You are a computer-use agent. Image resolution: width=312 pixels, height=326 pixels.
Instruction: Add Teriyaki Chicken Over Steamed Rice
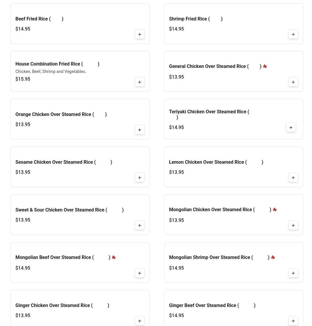pyautogui.click(x=291, y=128)
